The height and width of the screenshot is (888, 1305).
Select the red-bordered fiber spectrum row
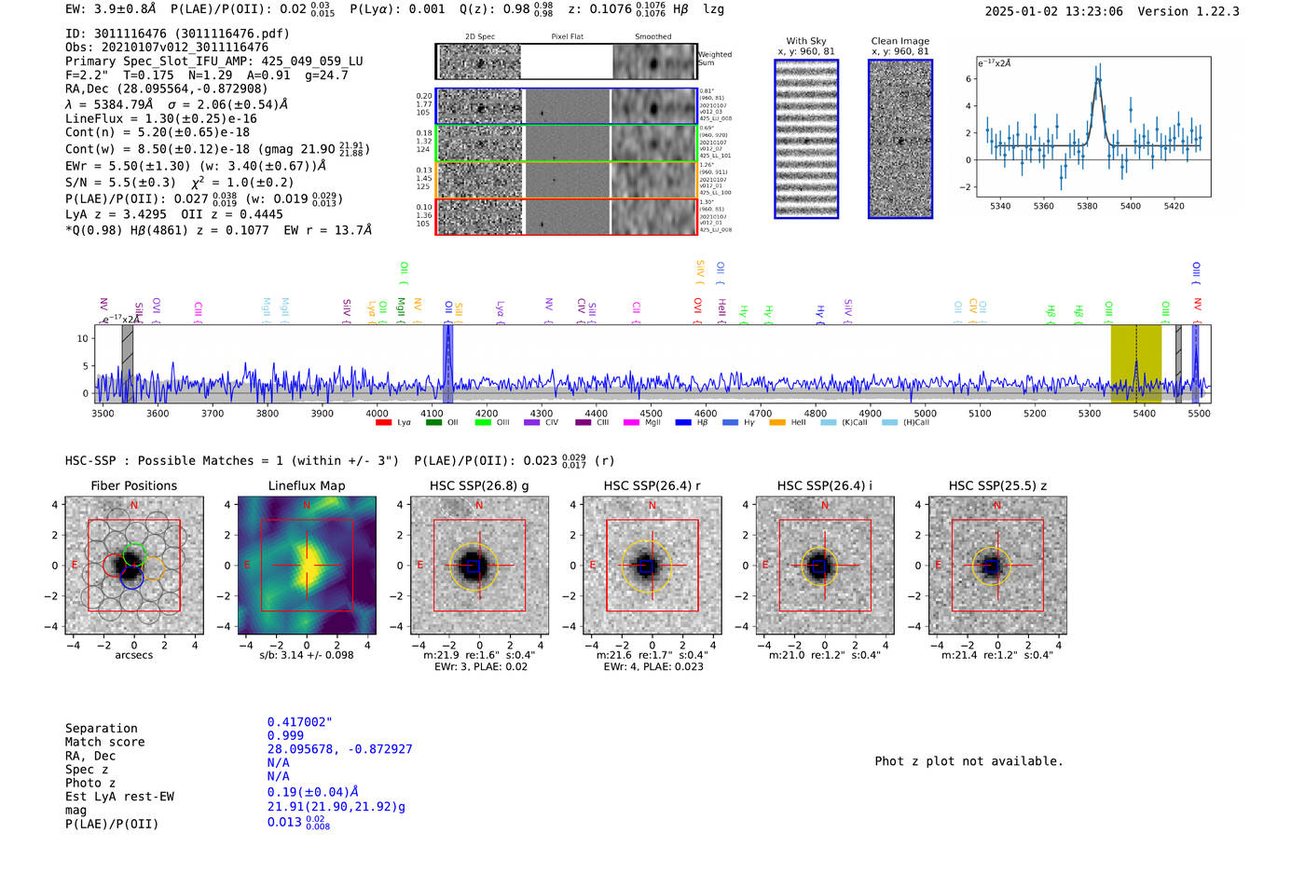566,216
